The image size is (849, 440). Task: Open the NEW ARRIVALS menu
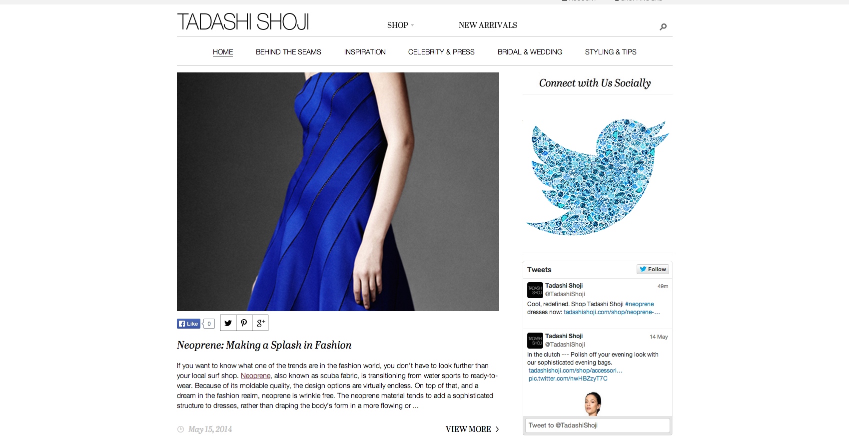tap(488, 25)
